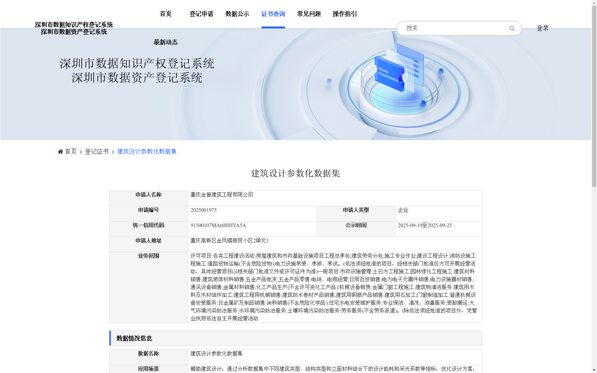This screenshot has width=597, height=373.
Task: Click the search magnifier icon
Action: point(512,28)
